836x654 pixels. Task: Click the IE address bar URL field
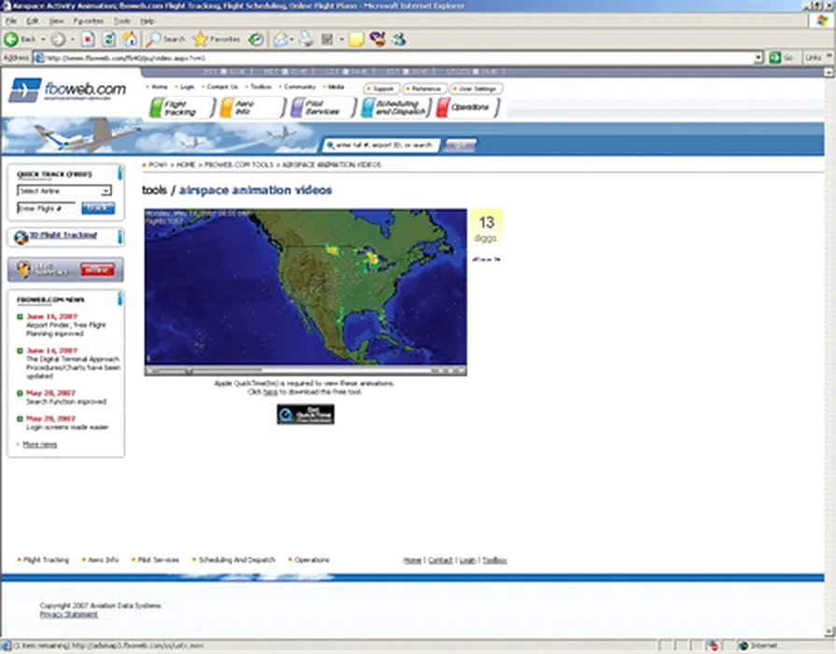(x=393, y=58)
